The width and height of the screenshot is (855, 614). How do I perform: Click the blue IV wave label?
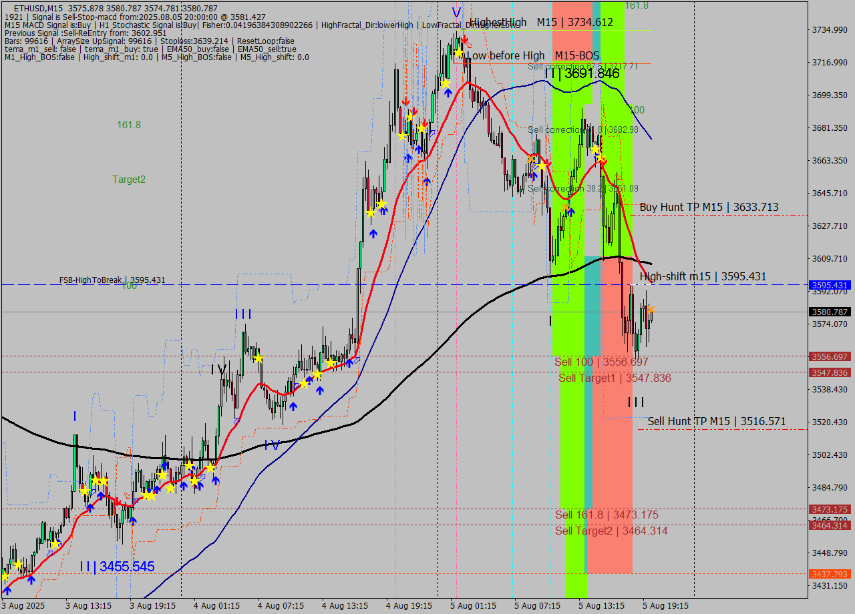272,445
